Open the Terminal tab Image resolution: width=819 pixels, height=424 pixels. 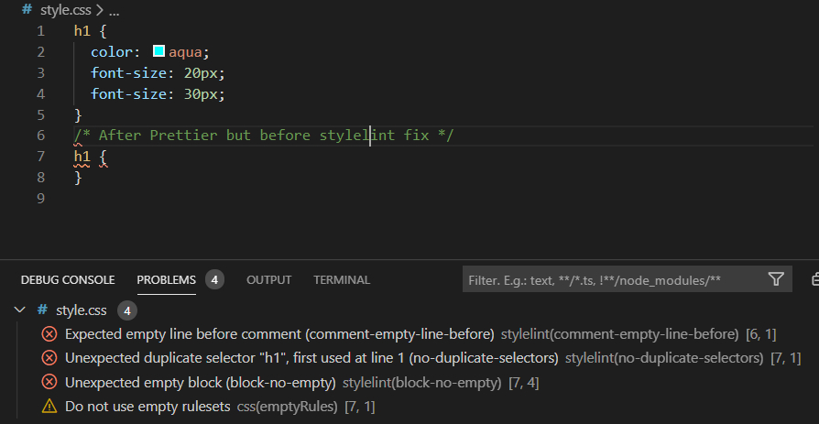342,280
